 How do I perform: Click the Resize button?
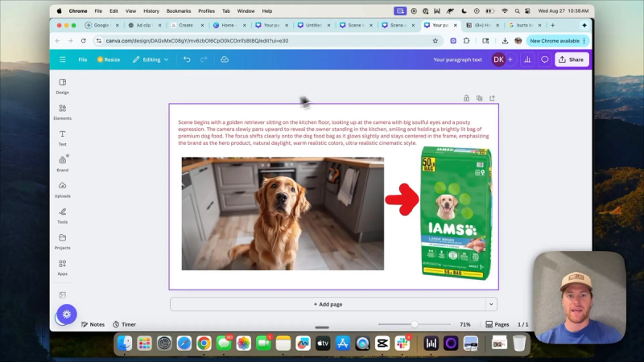coord(109,60)
